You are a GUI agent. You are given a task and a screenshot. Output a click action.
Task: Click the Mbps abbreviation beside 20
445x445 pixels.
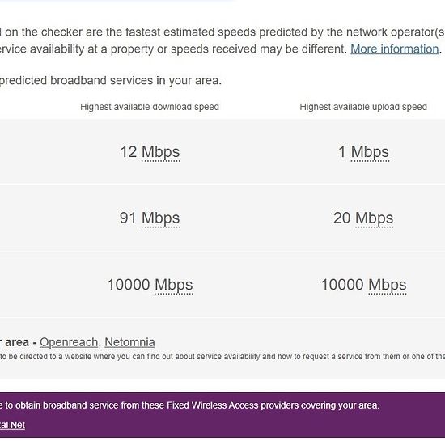[374, 218]
